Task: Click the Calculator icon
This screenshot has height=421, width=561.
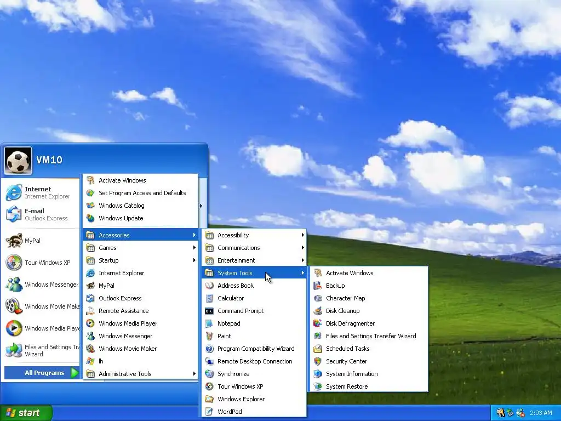Action: pos(209,298)
